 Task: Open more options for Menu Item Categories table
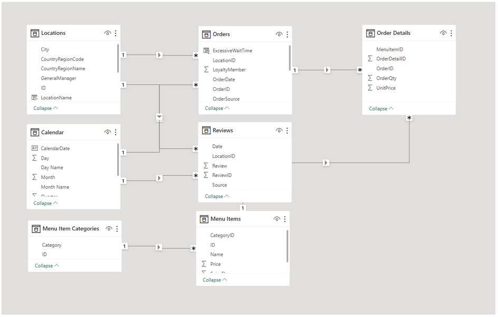117,229
